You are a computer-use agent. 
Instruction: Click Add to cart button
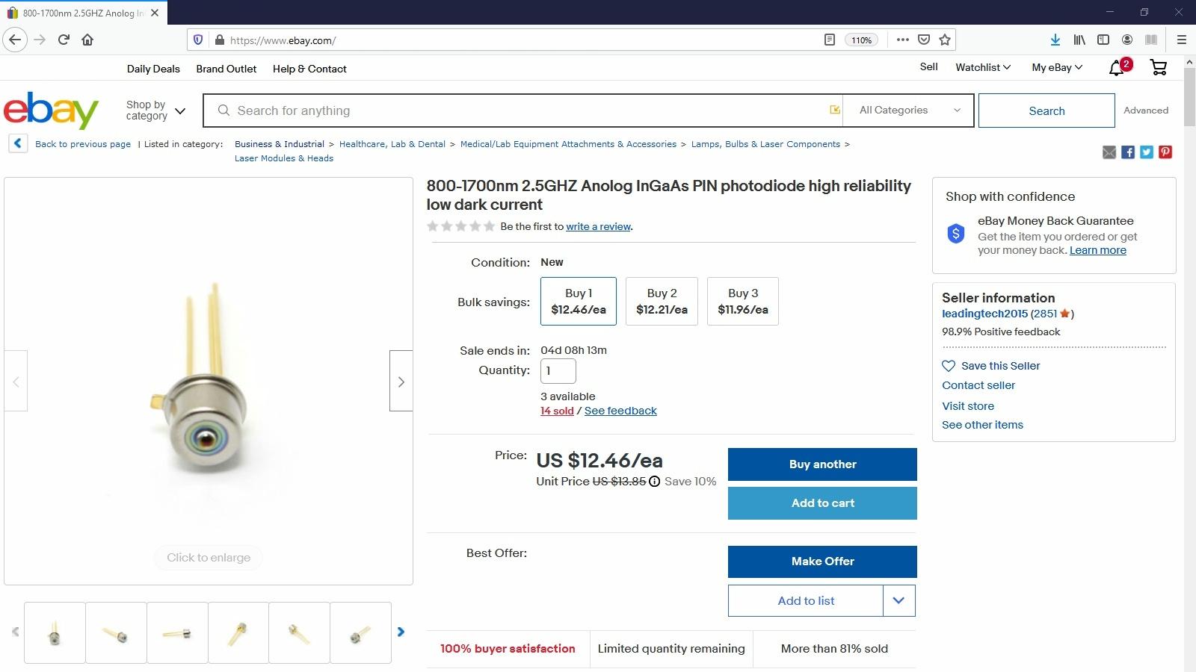click(822, 503)
